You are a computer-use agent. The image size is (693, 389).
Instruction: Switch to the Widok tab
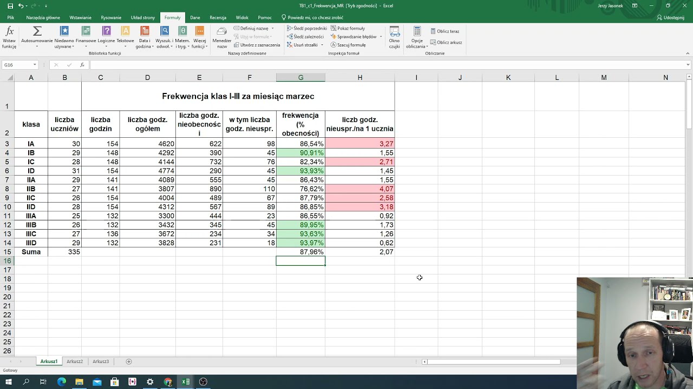click(242, 17)
